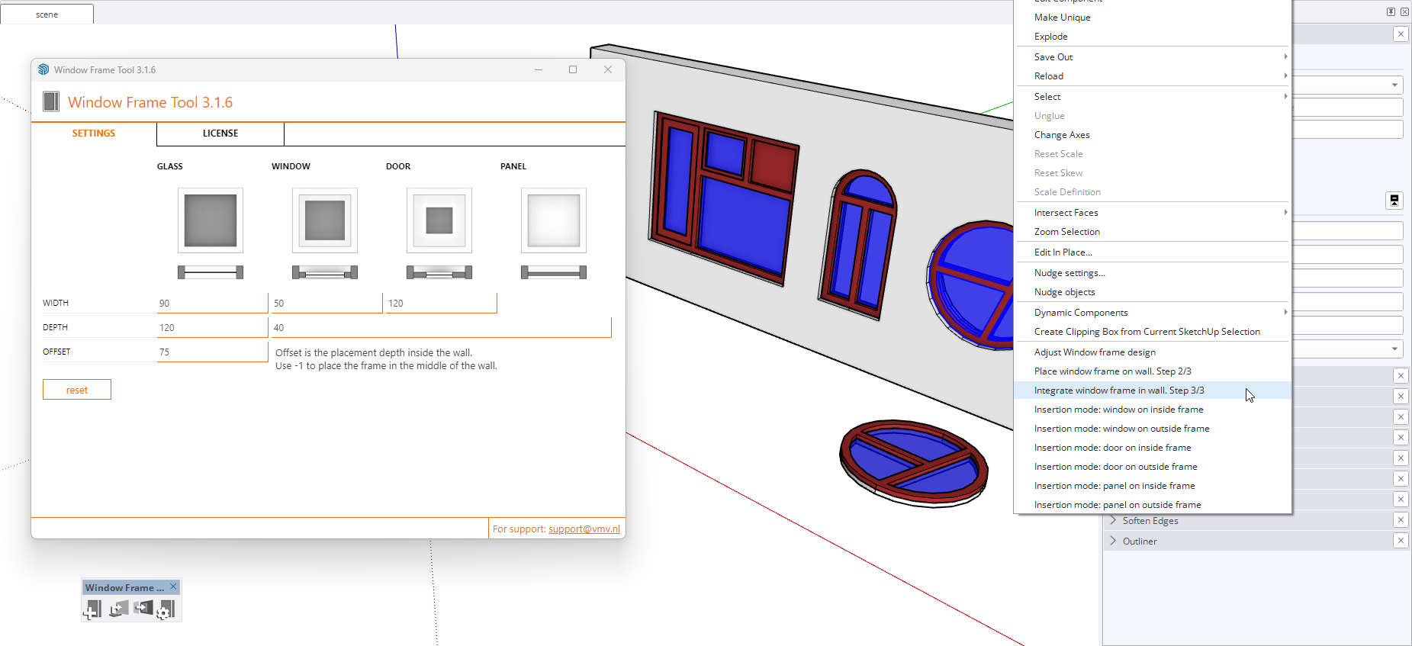
Task: Select the Door frame type thumbnail
Action: tap(439, 220)
